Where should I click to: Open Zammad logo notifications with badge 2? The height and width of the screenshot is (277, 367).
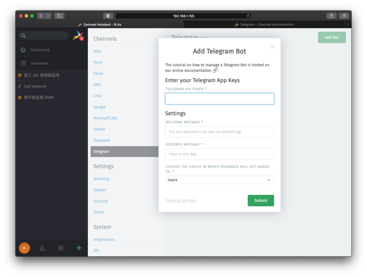click(78, 36)
